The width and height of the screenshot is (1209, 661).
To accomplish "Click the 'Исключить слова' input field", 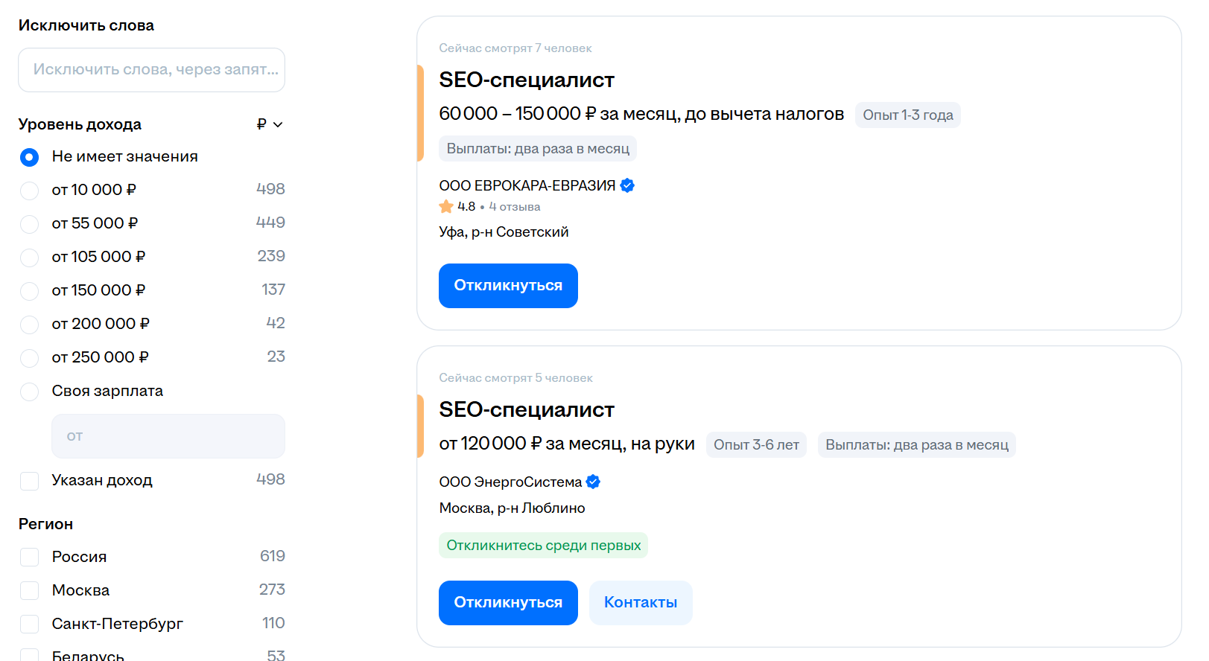I will (151, 70).
